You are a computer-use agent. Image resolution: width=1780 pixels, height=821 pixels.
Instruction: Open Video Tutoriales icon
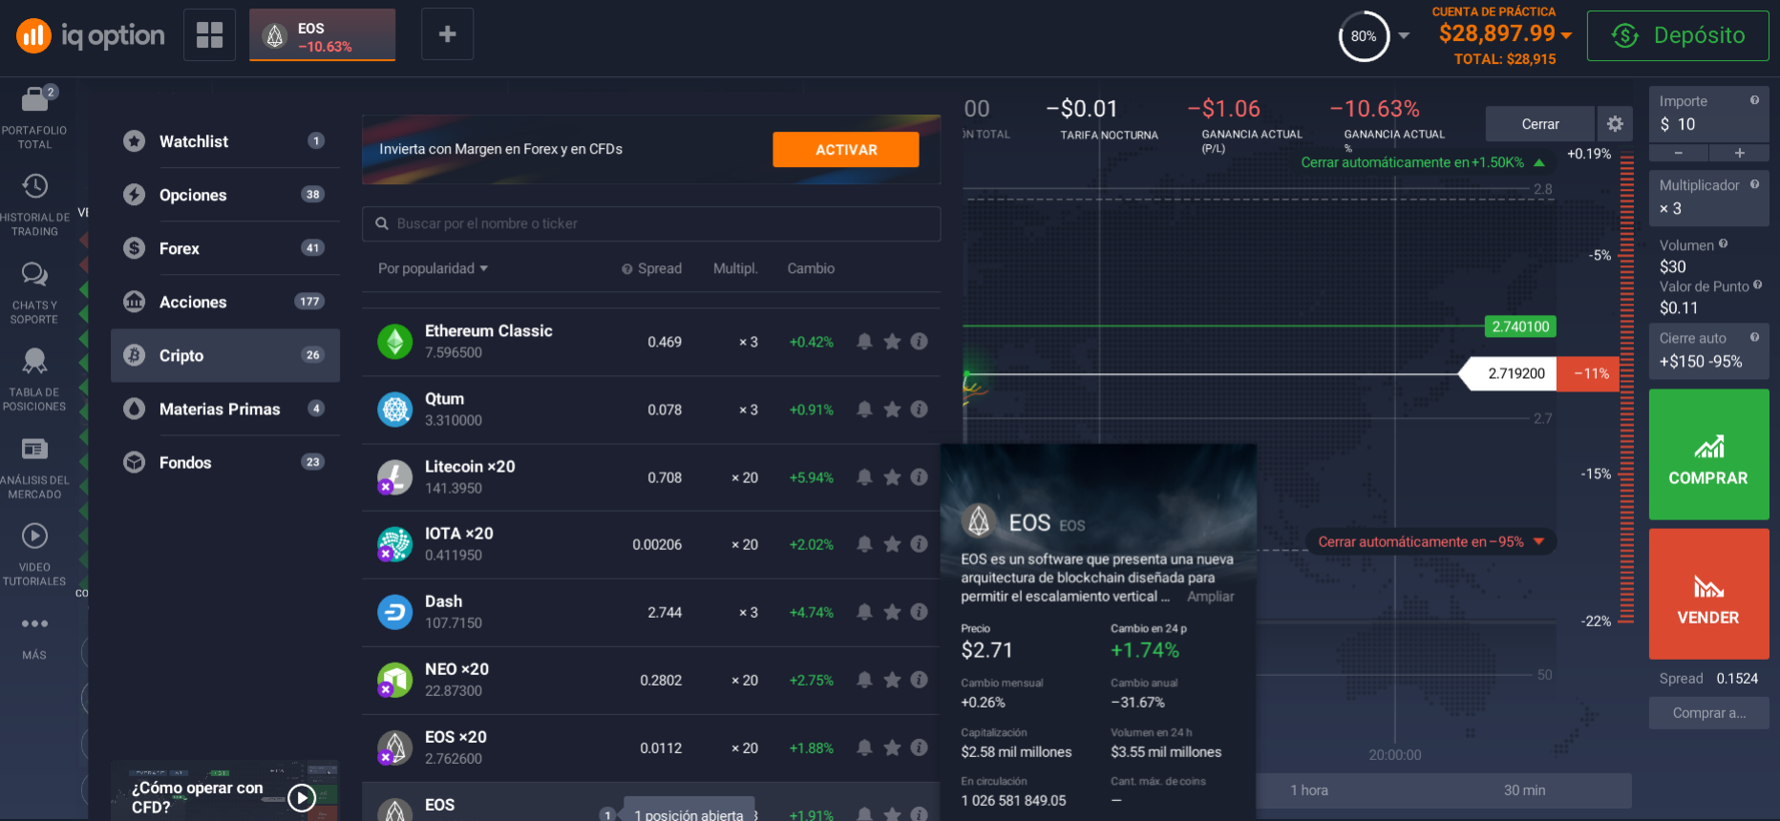click(35, 536)
